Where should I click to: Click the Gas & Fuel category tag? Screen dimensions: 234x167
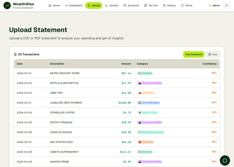[x=145, y=142]
